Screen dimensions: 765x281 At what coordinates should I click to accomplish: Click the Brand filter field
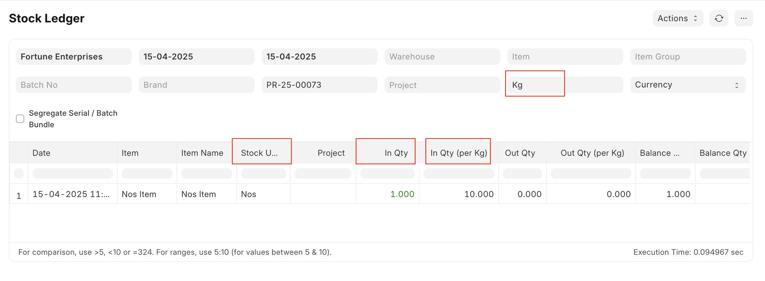[196, 85]
